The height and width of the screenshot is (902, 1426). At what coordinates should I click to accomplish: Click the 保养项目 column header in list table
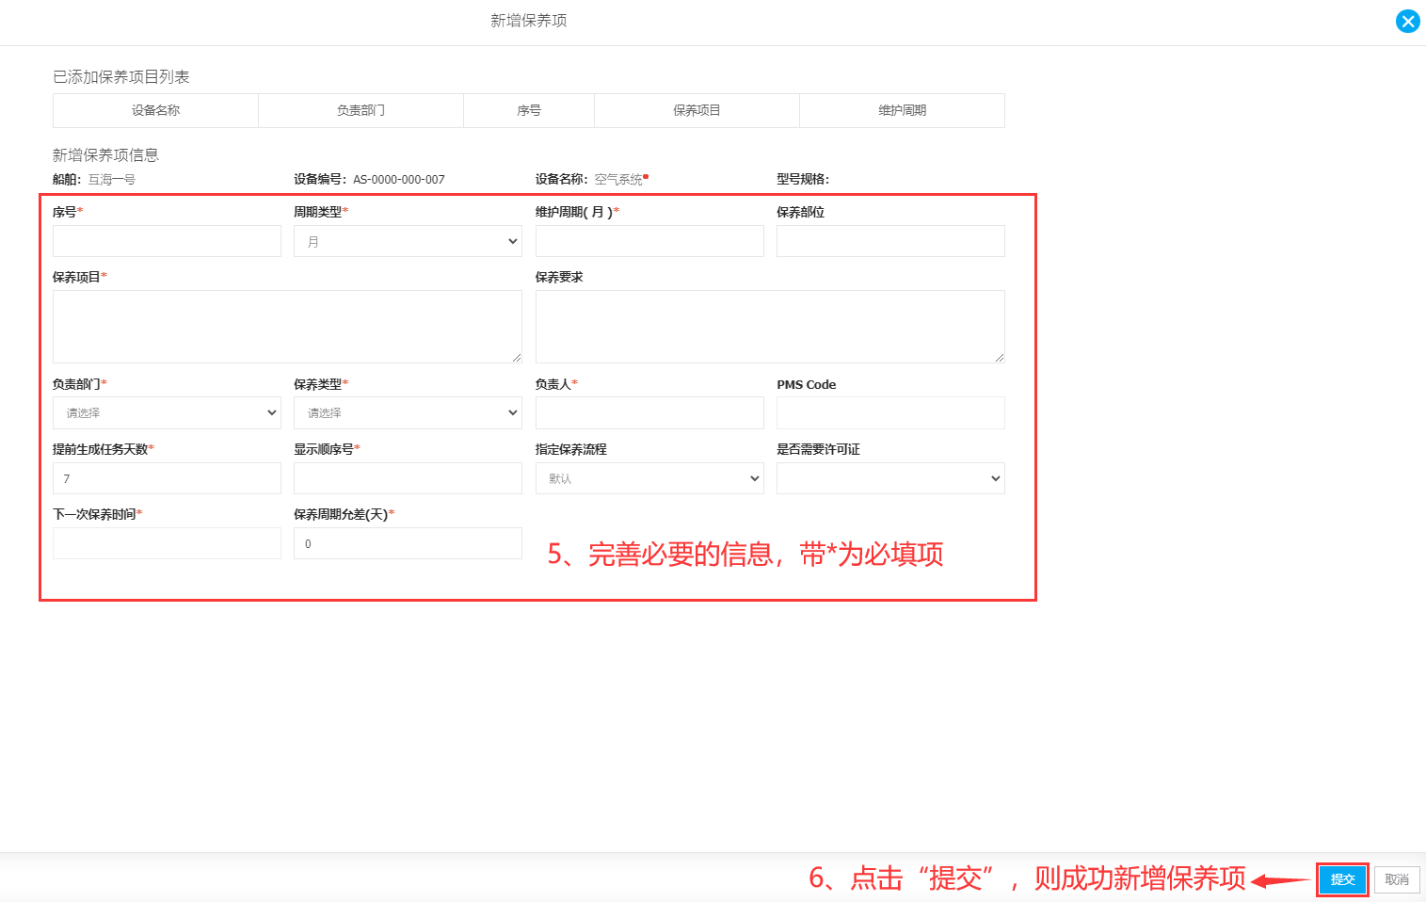(697, 110)
